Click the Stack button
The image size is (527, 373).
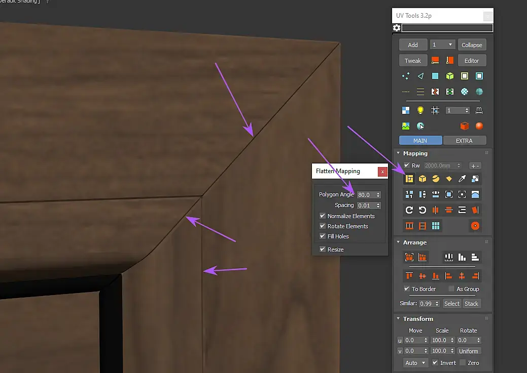pyautogui.click(x=472, y=304)
